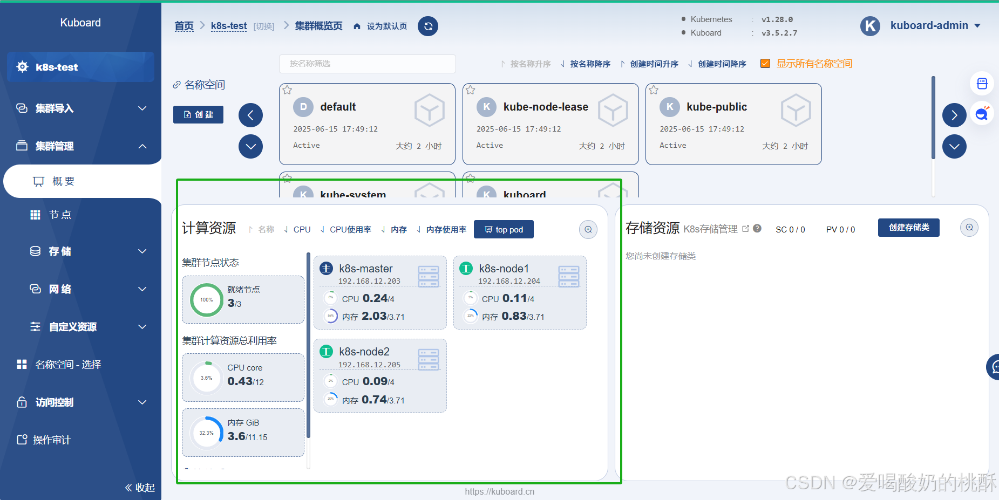
Task: Click the k8s-test breadcrumb link
Action: [229, 26]
